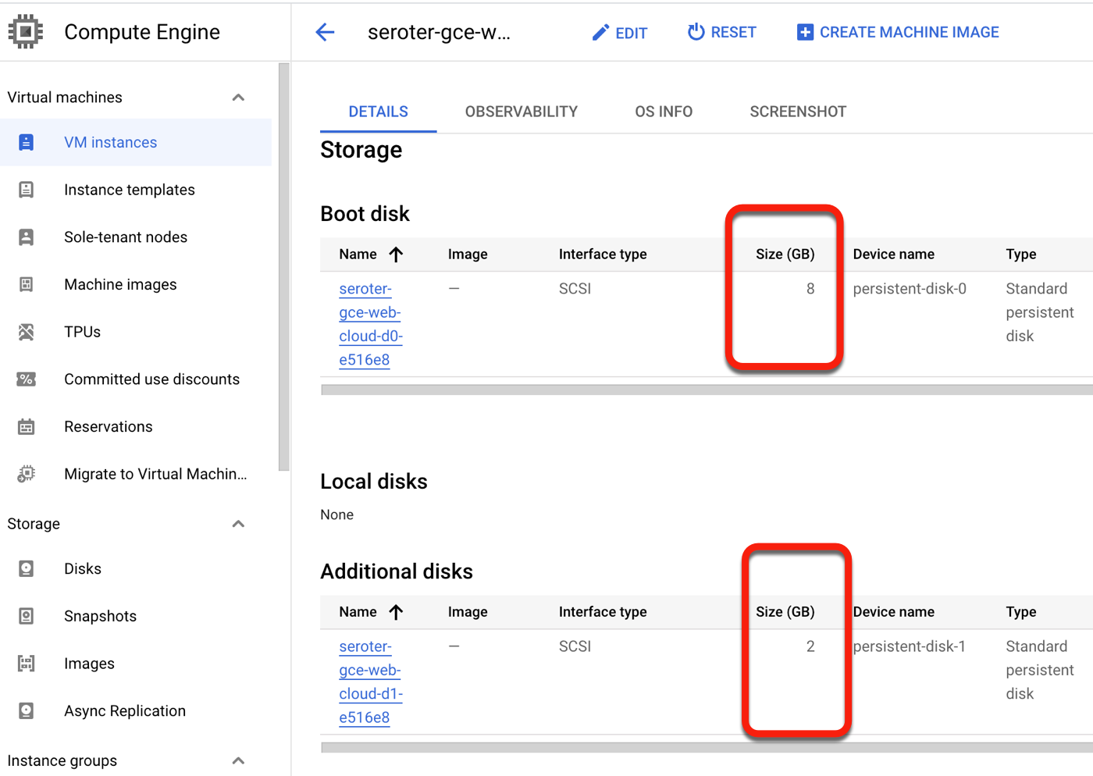
Task: Click the Instance templates sidebar icon
Action: (26, 190)
